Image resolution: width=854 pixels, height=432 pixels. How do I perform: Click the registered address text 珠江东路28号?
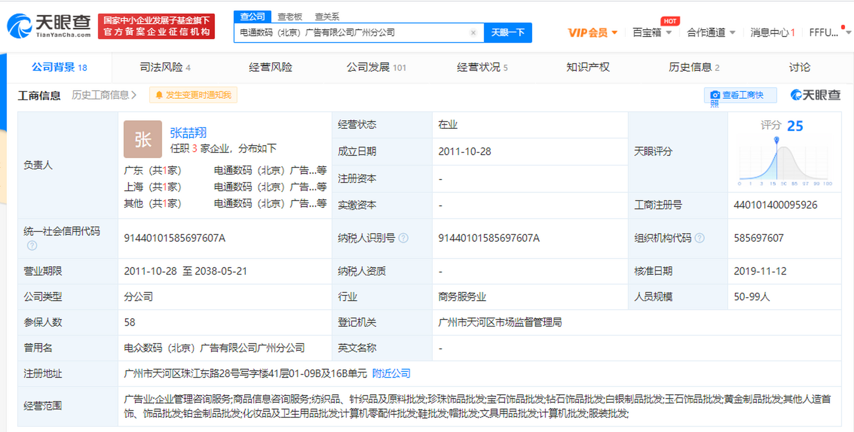click(x=211, y=373)
